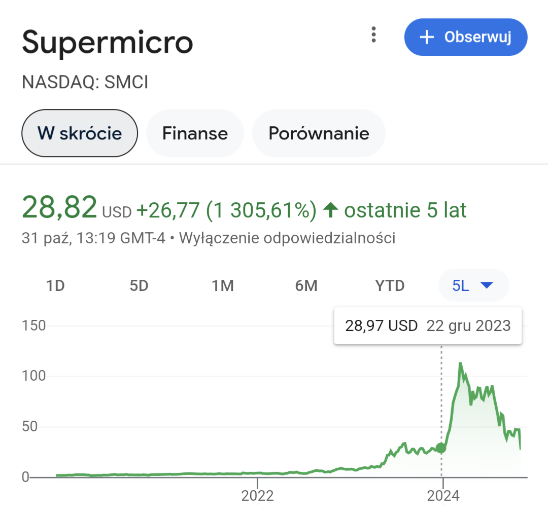The image size is (548, 516).
Task: Click the NASDAQ: SMCI ticker text
Action: point(85,82)
